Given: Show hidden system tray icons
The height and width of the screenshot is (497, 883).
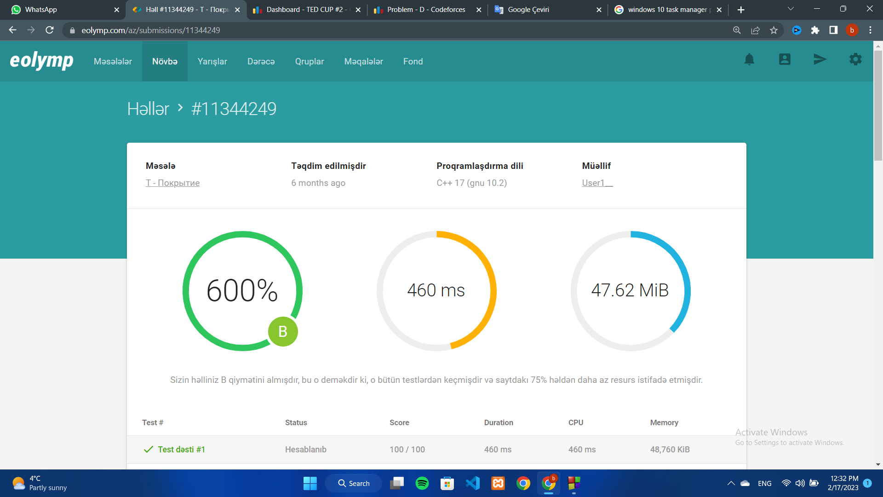Looking at the screenshot, I should click(x=731, y=483).
